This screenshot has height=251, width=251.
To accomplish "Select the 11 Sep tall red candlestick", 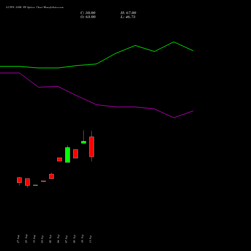I will click(x=92, y=147).
